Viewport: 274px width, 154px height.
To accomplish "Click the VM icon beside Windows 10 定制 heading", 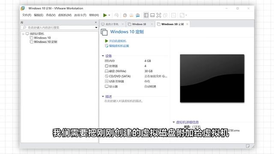I will click(104, 32).
